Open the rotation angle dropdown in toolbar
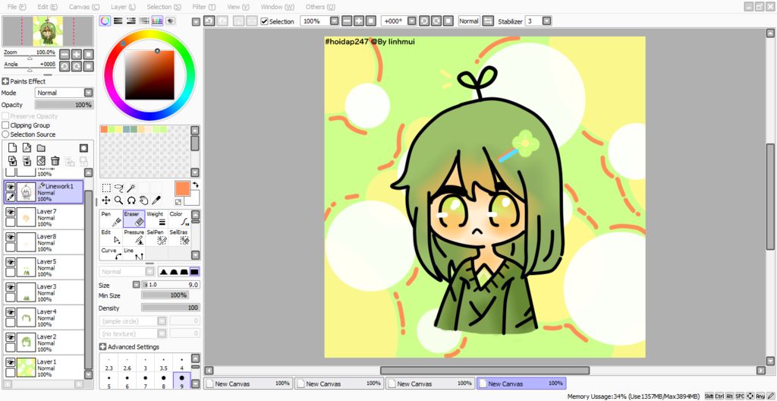Screen dimensions: 777x401 coord(411,21)
